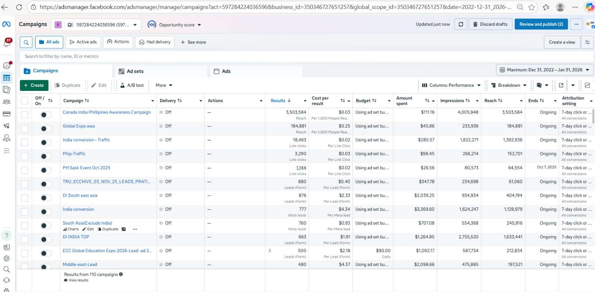The image size is (595, 292).
Task: Toggle on the Global Expo awa campaign
Action: (x=46, y=128)
